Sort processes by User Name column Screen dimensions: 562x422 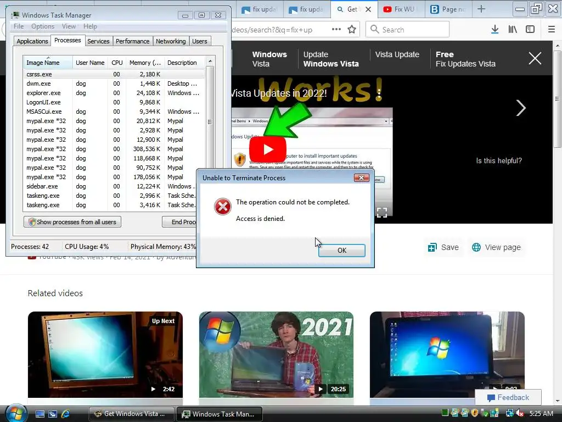point(90,63)
